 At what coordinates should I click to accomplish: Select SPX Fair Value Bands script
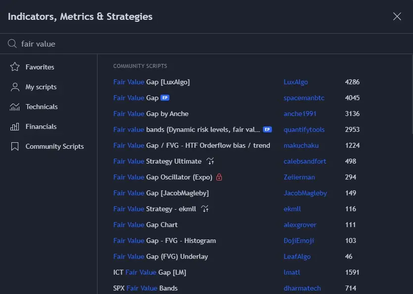(x=146, y=288)
